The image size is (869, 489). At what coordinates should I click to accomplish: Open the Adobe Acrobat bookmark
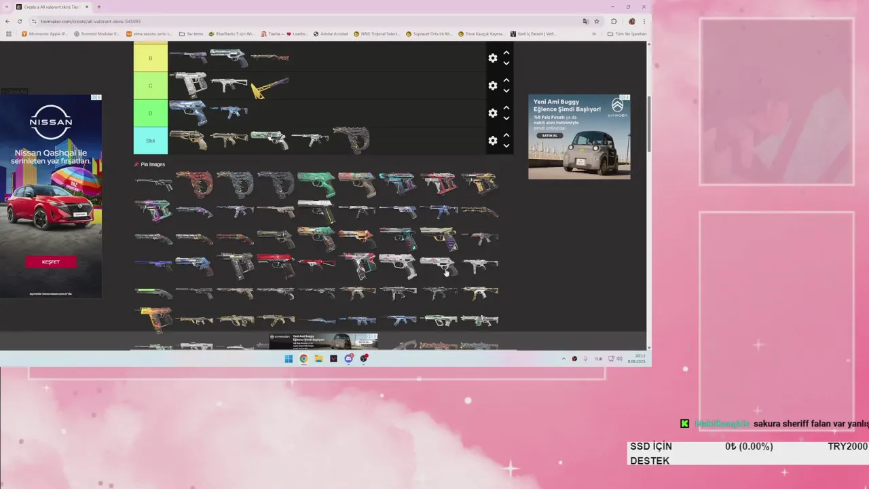[x=331, y=33]
